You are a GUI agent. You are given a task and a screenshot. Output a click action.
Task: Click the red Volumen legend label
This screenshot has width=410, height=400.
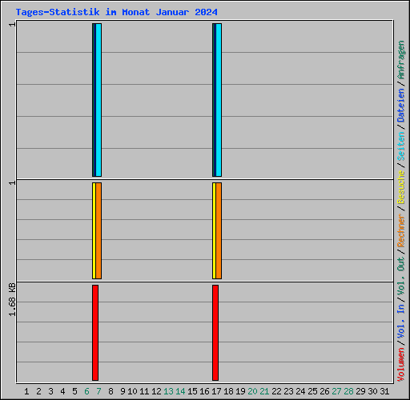coord(401,365)
